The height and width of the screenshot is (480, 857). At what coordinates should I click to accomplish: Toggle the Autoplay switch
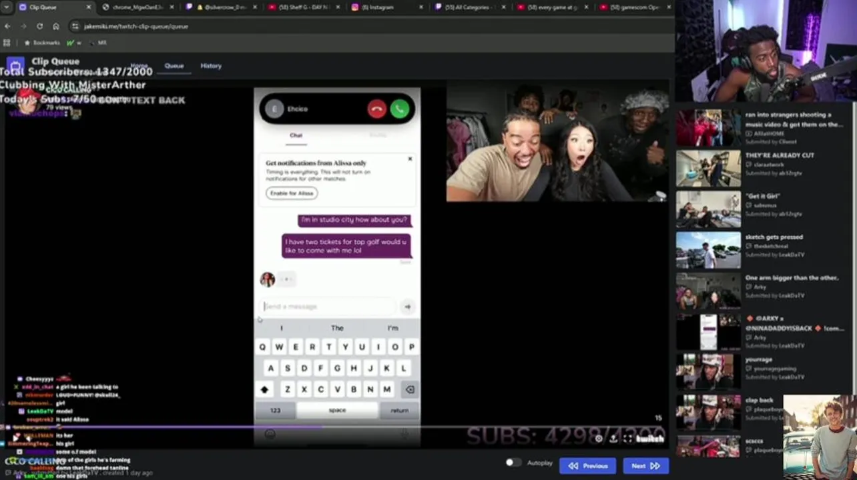click(x=513, y=463)
